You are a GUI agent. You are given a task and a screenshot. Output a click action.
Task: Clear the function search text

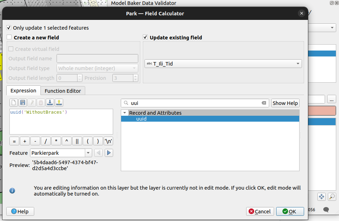(x=264, y=103)
